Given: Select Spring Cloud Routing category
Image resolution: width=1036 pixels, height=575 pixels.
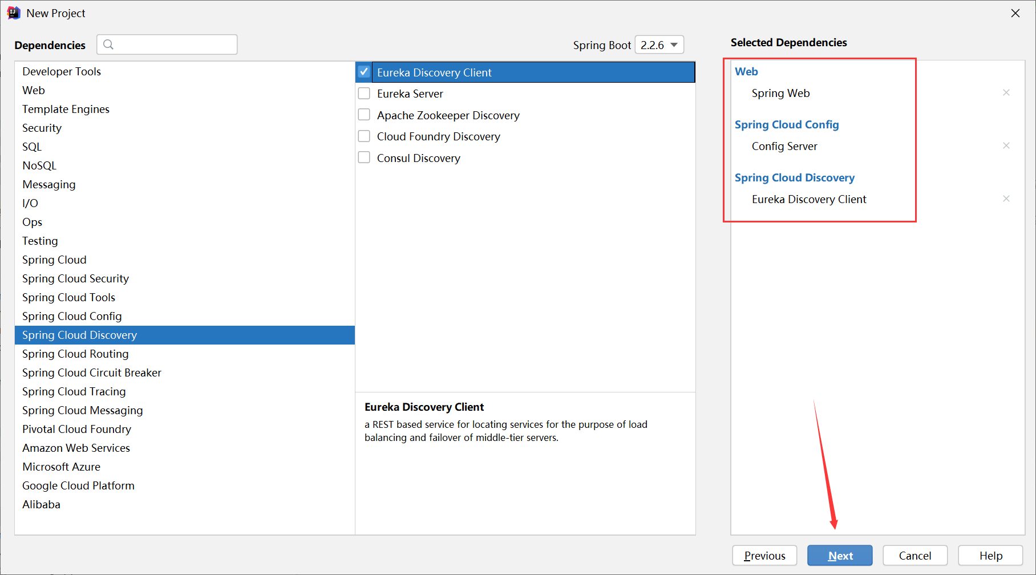Looking at the screenshot, I should [185, 354].
